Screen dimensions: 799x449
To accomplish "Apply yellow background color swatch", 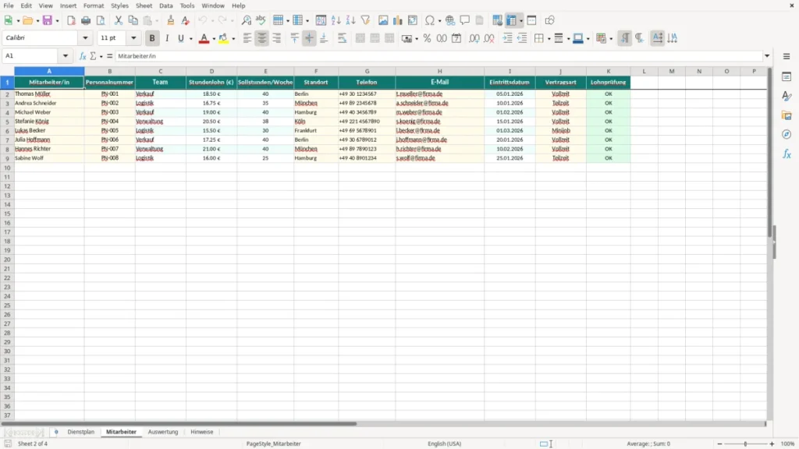I will pyautogui.click(x=223, y=38).
